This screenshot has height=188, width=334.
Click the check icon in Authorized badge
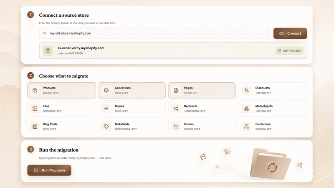(x=279, y=51)
